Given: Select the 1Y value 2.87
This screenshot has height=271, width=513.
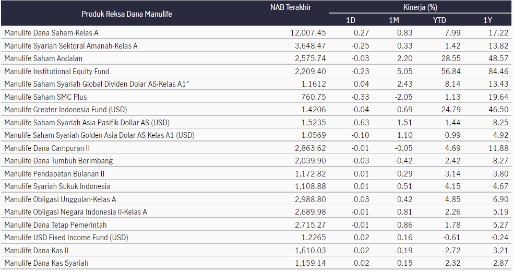Looking at the screenshot, I should [501, 263].
